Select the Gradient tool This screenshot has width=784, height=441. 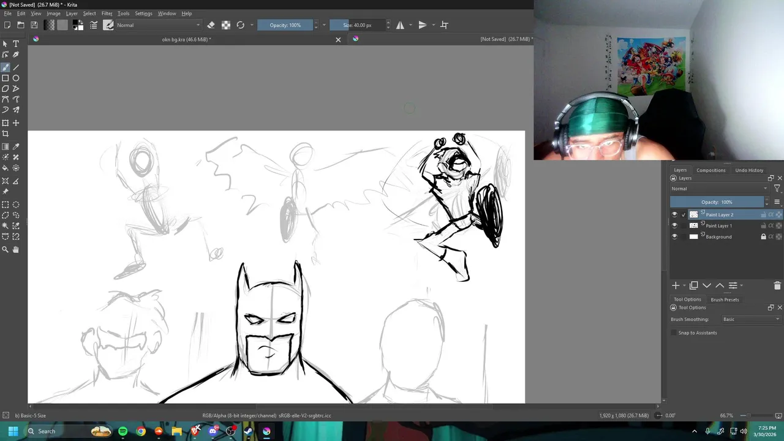click(x=6, y=147)
